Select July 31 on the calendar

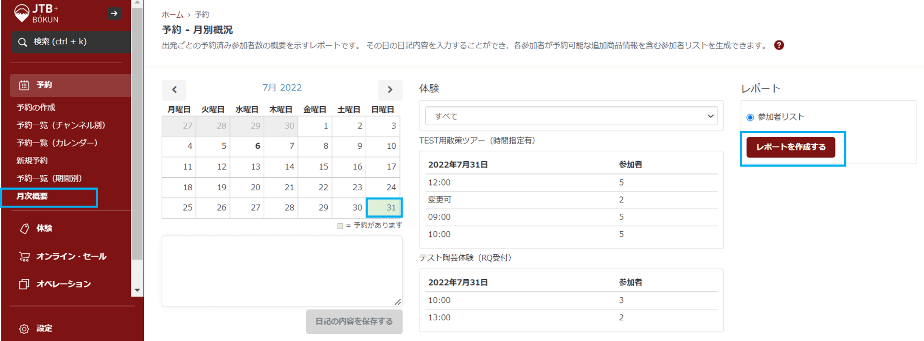(x=384, y=208)
